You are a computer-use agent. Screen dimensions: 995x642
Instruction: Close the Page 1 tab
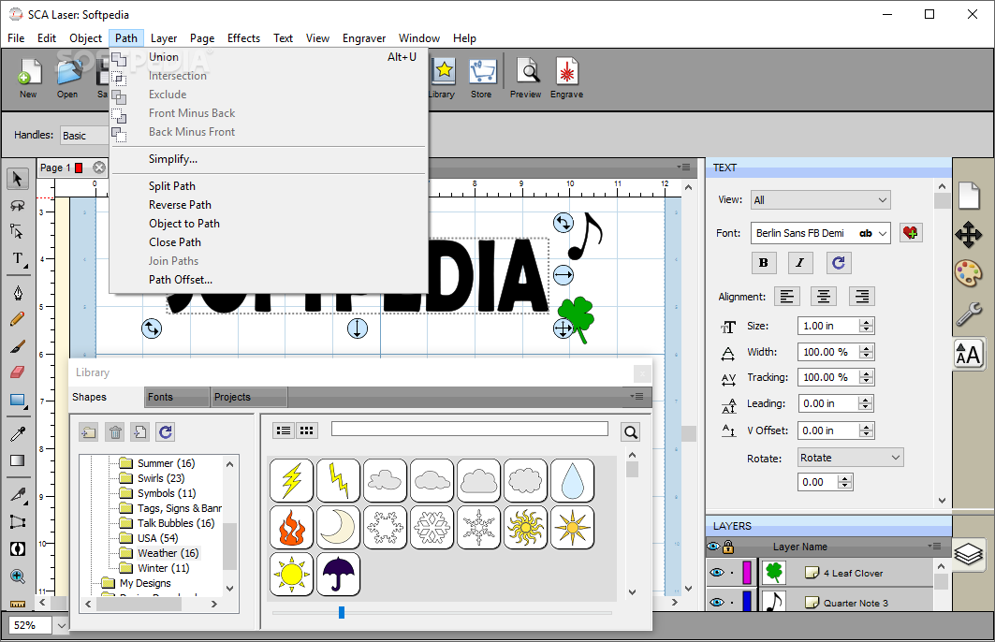tap(99, 168)
